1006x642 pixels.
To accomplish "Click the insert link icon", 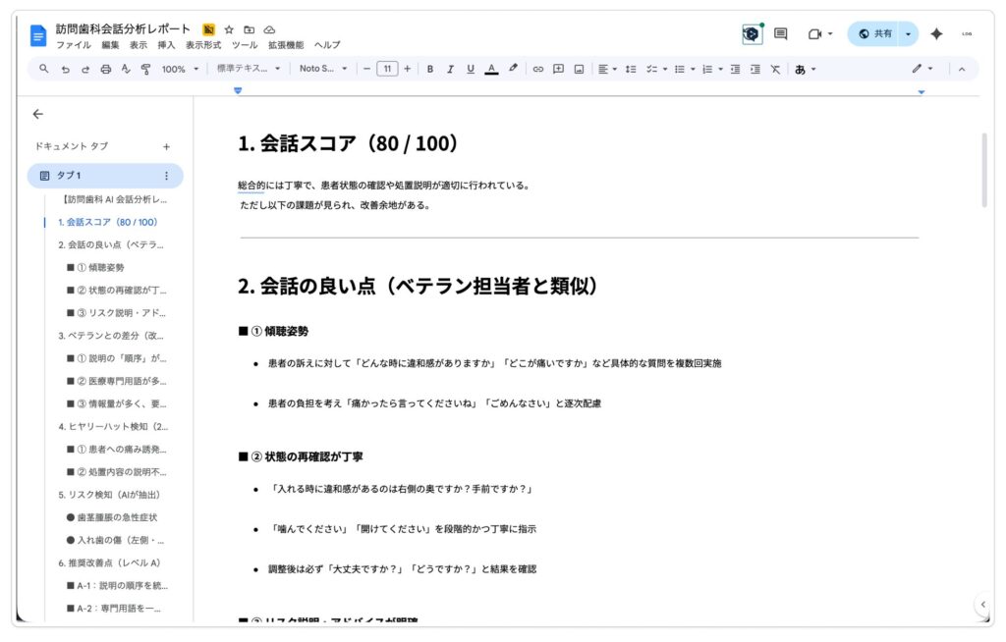I will (x=537, y=69).
